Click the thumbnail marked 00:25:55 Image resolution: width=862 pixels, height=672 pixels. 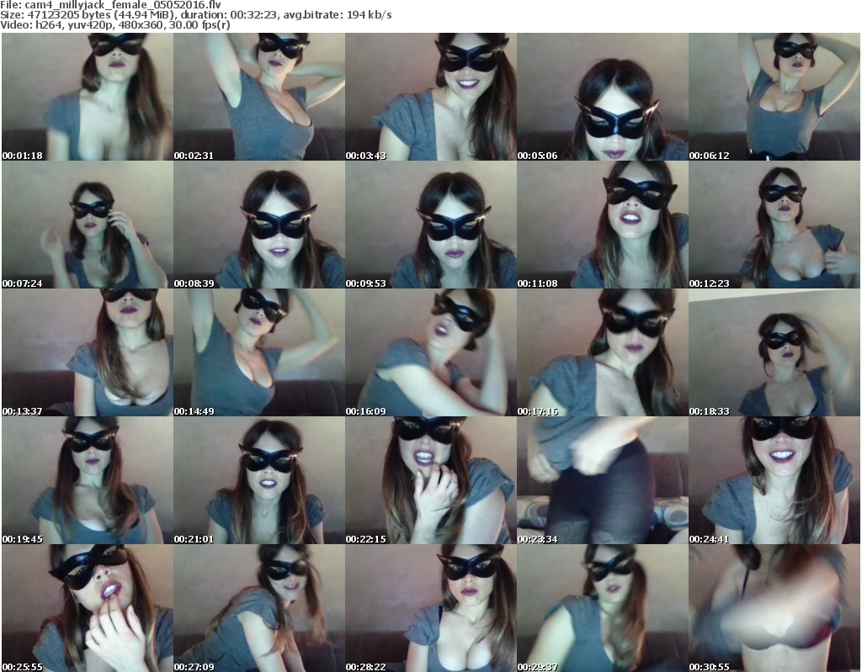[x=88, y=608]
